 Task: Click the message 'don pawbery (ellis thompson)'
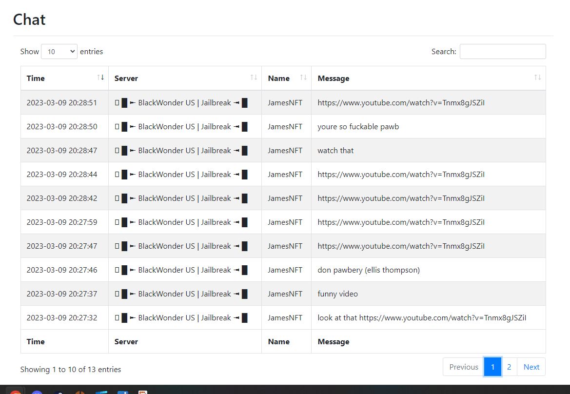pyautogui.click(x=369, y=270)
